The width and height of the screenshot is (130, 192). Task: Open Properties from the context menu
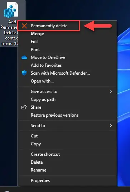[x=67, y=181]
